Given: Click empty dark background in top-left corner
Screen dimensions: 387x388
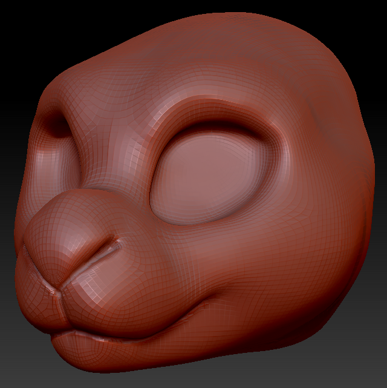Looking at the screenshot, I should click(18, 18).
